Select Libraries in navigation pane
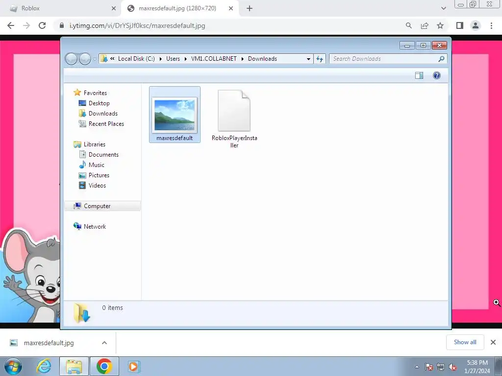502x376 pixels. (x=94, y=144)
